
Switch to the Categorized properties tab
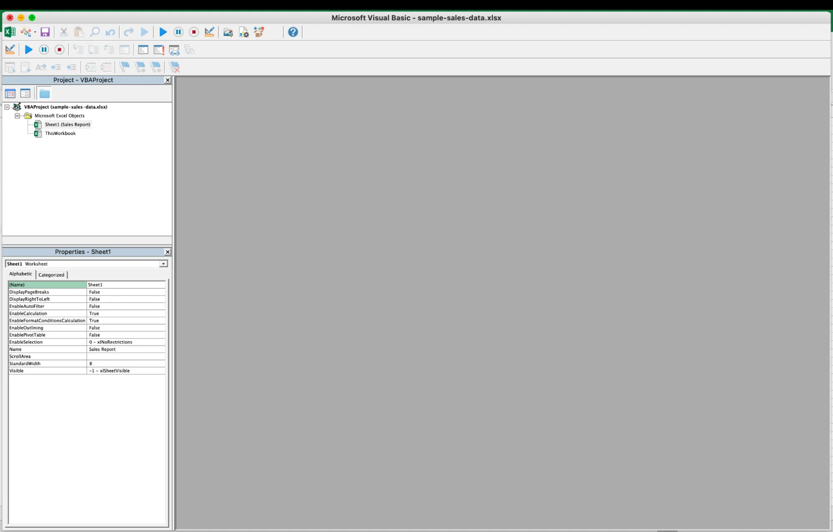coord(51,275)
